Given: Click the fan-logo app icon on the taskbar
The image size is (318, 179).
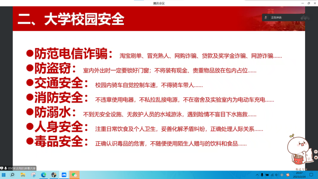Looking at the screenshot, I should [x=33, y=175].
